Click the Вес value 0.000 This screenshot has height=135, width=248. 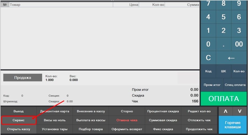(74, 80)
